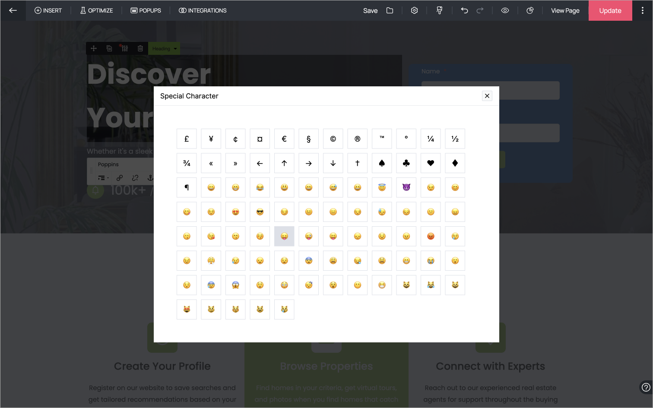Click the move handle for the heading
The image size is (653, 408).
(94, 48)
